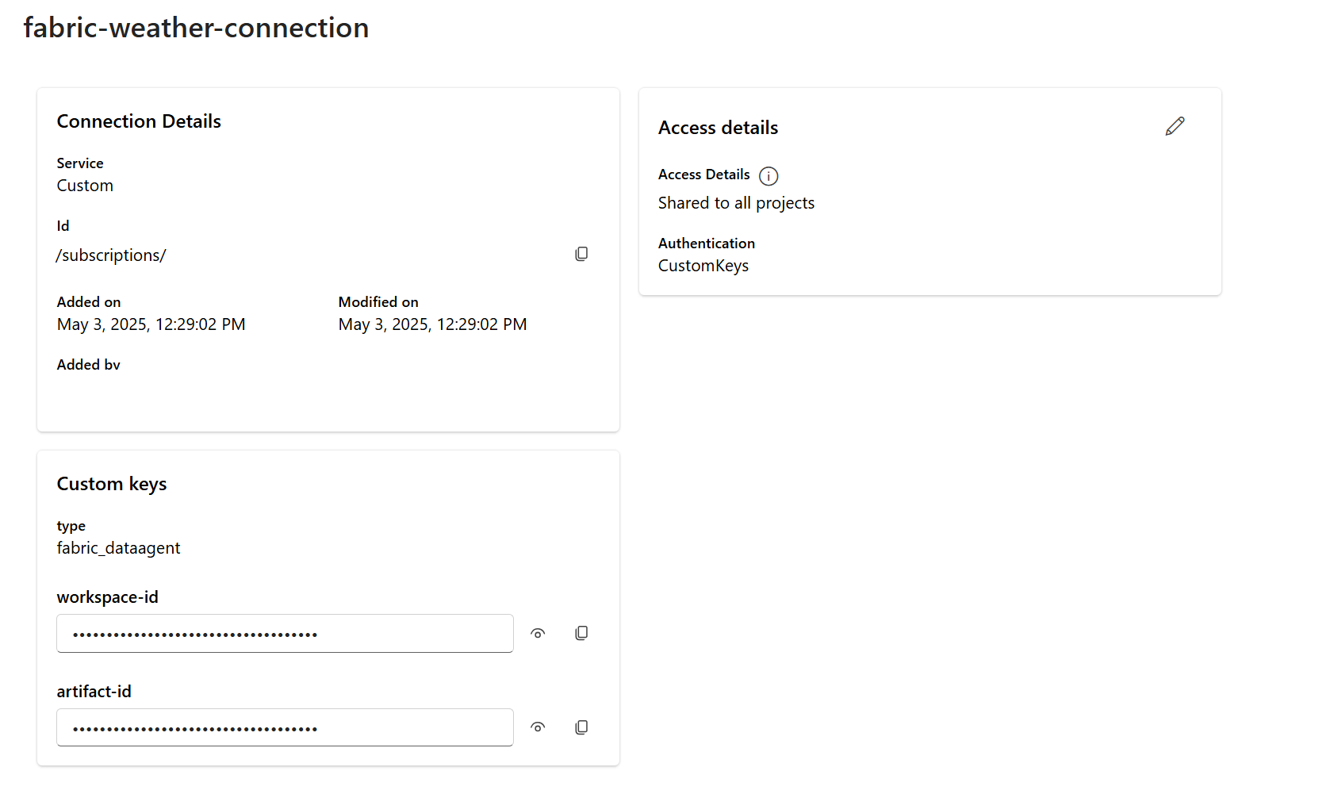The width and height of the screenshot is (1330, 794).
Task: Click the CustomKeys authentication value
Action: click(x=703, y=266)
